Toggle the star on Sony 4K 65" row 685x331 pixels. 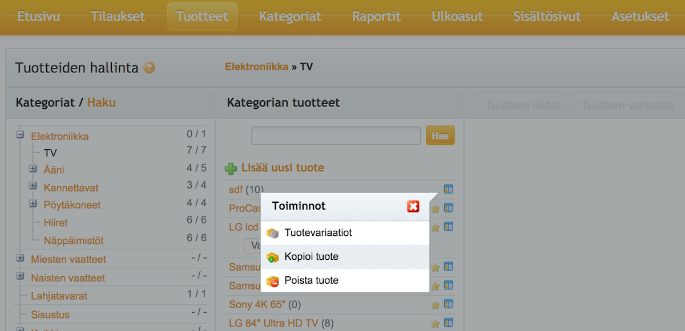[436, 305]
